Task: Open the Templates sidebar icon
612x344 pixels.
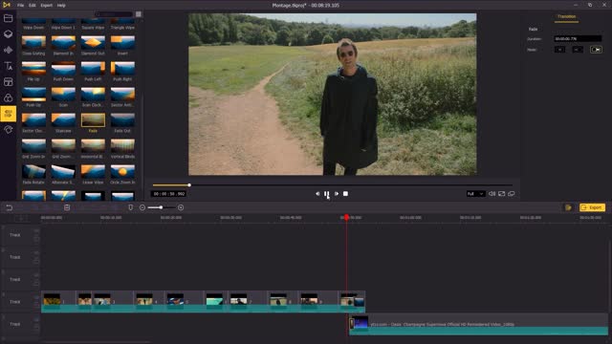Action: click(8, 82)
